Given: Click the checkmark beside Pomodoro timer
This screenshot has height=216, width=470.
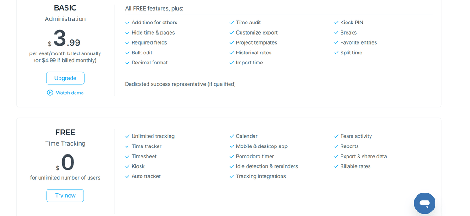Looking at the screenshot, I should click(232, 157).
